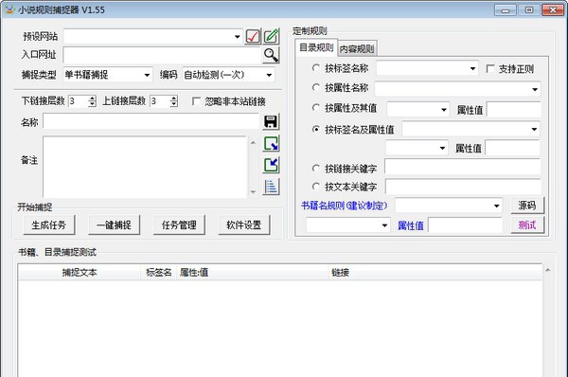The width and height of the screenshot is (568, 377).
Task: Click the 源码 button
Action: [527, 206]
